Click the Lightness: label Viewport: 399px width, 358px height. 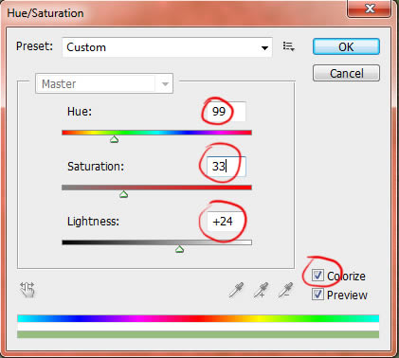click(x=93, y=222)
